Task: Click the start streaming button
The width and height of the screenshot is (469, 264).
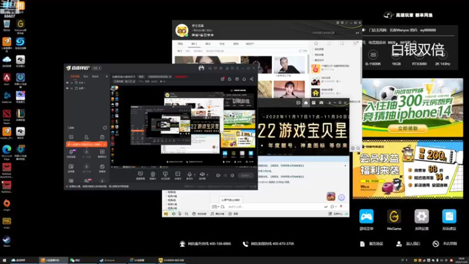Action: 246,175
